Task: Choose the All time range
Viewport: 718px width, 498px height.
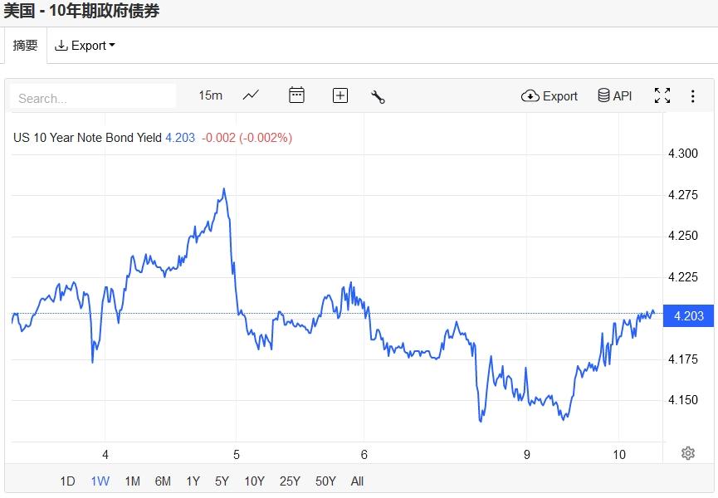Action: [357, 481]
